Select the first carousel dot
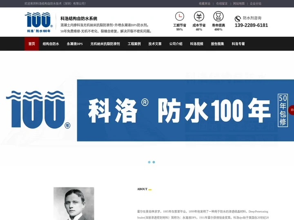The height and width of the screenshot is (220, 294). [149, 162]
